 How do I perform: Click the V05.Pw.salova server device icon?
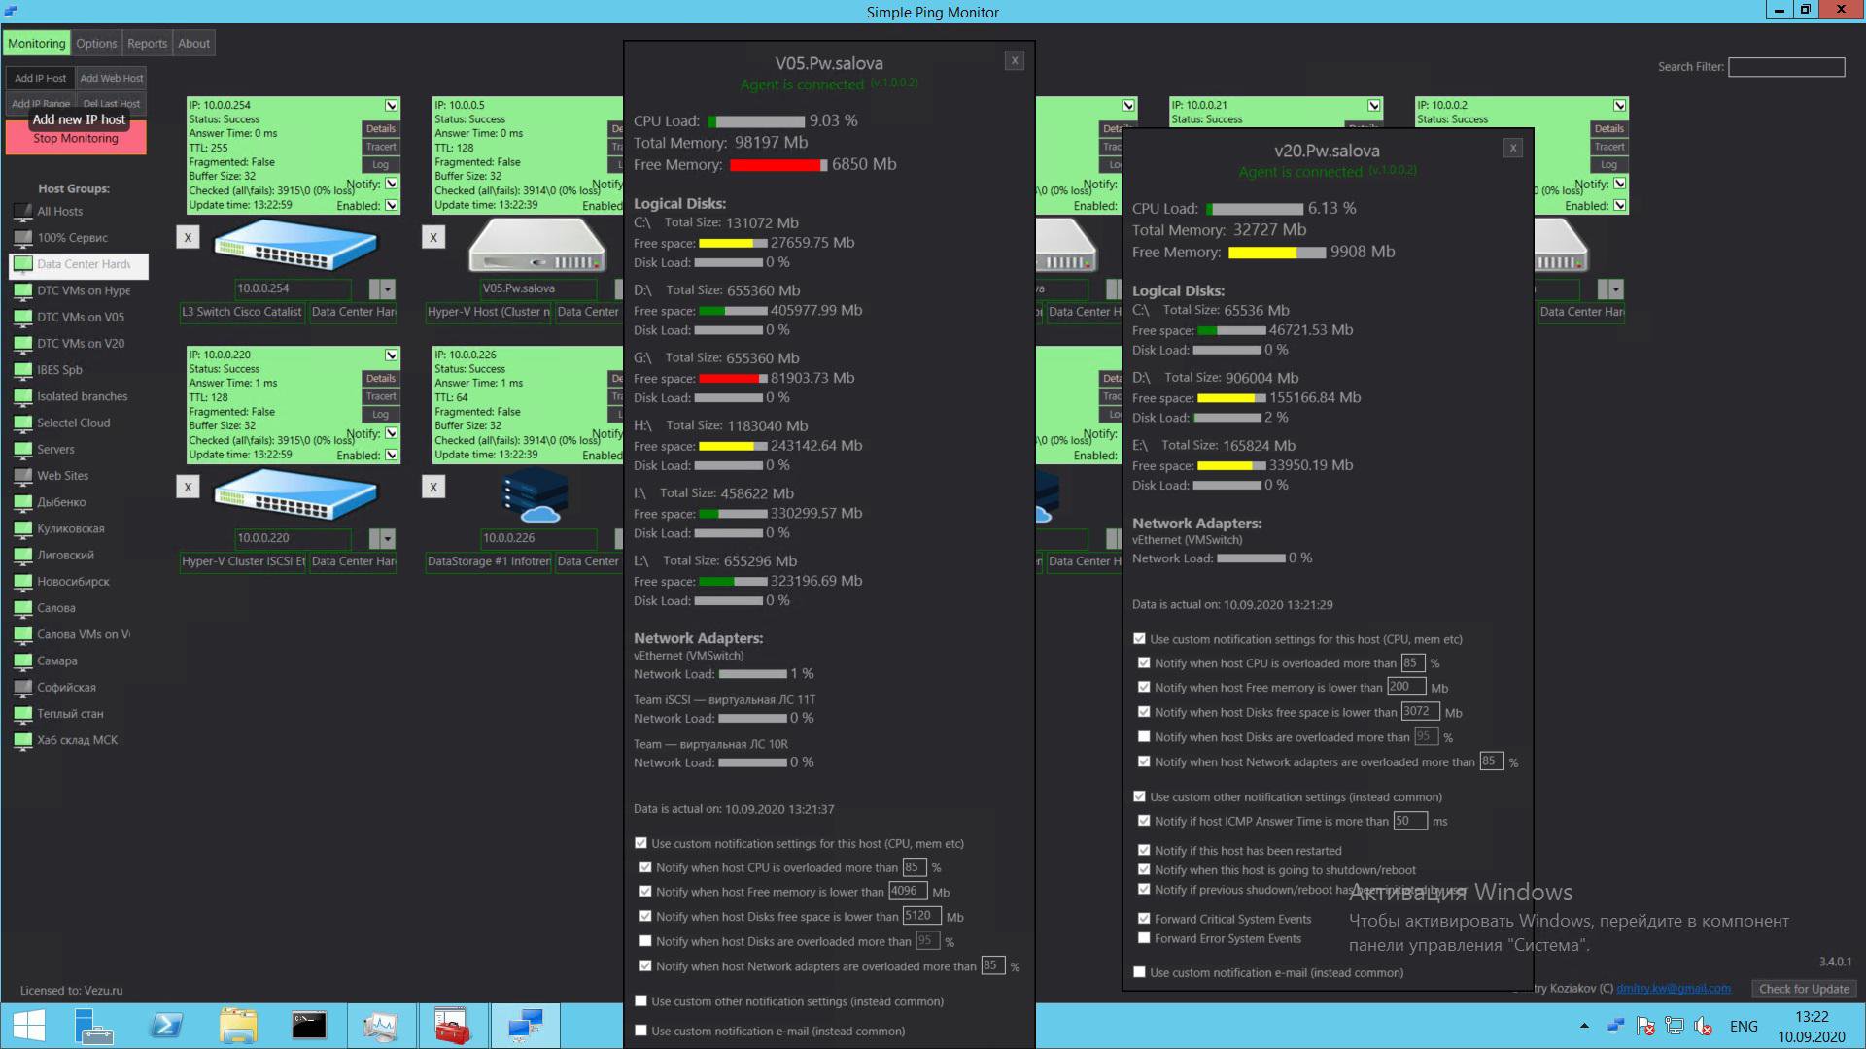(x=537, y=243)
